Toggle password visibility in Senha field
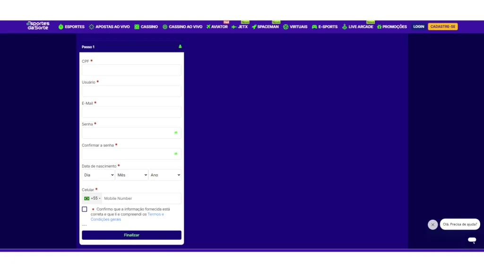Screen dimensions: 484x272 [176, 133]
